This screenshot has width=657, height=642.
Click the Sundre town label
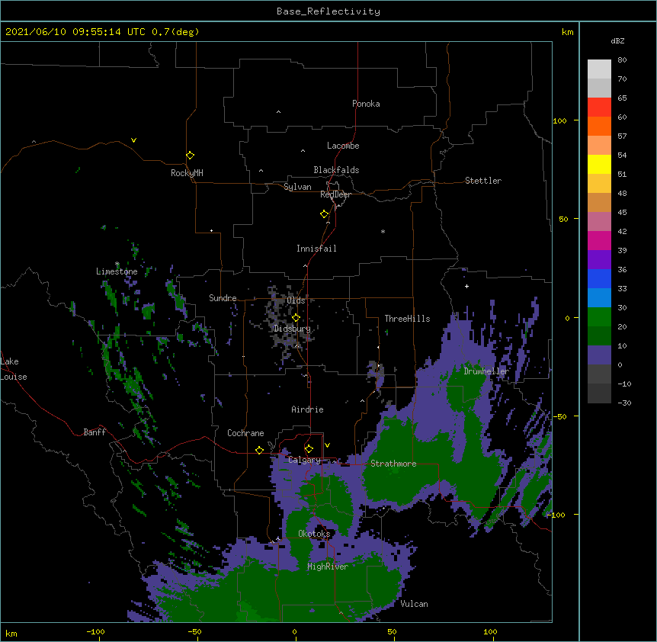[223, 298]
